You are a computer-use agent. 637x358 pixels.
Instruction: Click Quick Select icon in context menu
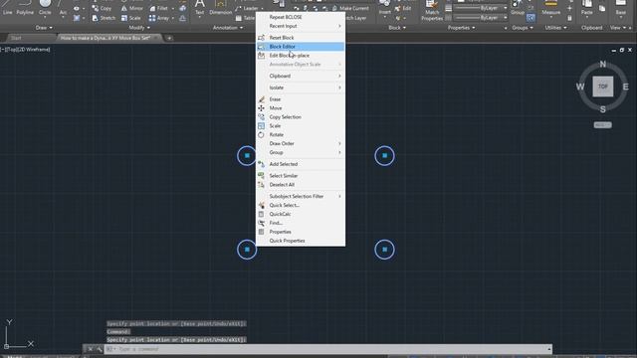coord(261,206)
